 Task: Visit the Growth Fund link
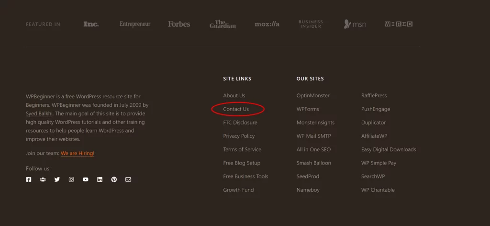point(238,190)
